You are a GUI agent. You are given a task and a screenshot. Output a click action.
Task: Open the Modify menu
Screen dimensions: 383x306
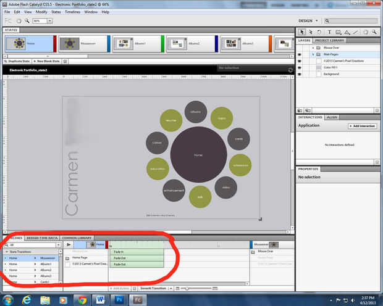click(x=41, y=12)
